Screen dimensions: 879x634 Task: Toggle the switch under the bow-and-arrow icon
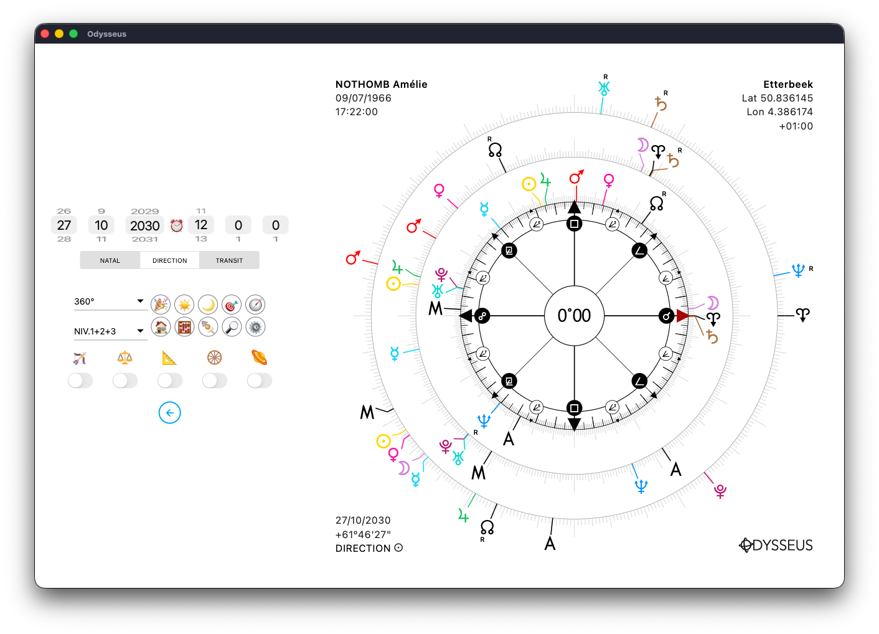click(80, 381)
